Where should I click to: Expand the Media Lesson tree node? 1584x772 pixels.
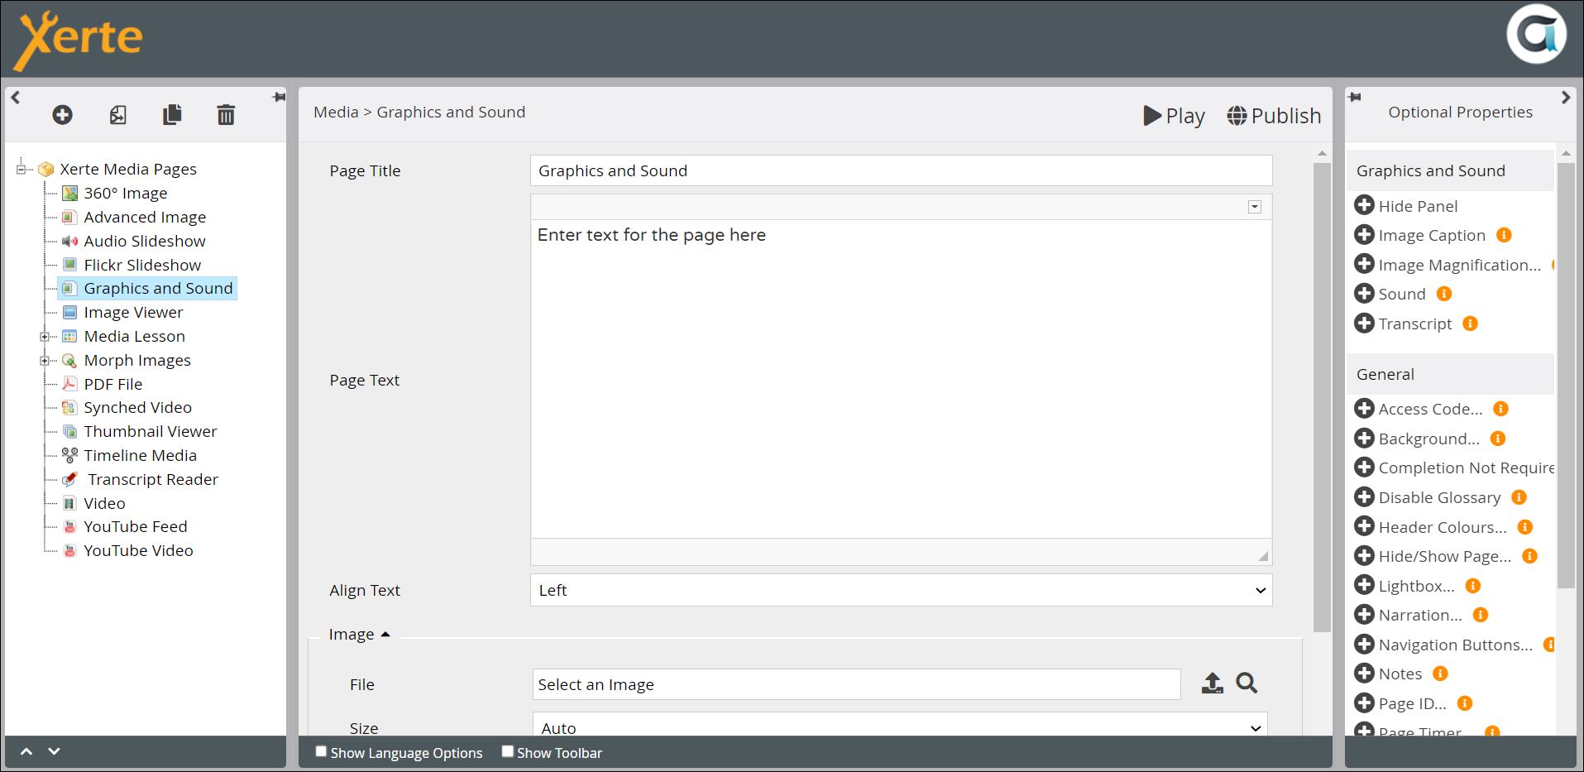pyautogui.click(x=45, y=337)
